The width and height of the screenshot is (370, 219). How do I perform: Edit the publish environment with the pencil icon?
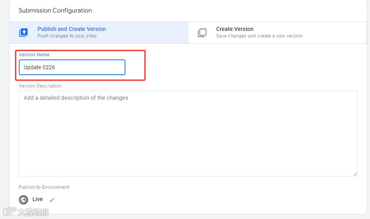pyautogui.click(x=52, y=200)
